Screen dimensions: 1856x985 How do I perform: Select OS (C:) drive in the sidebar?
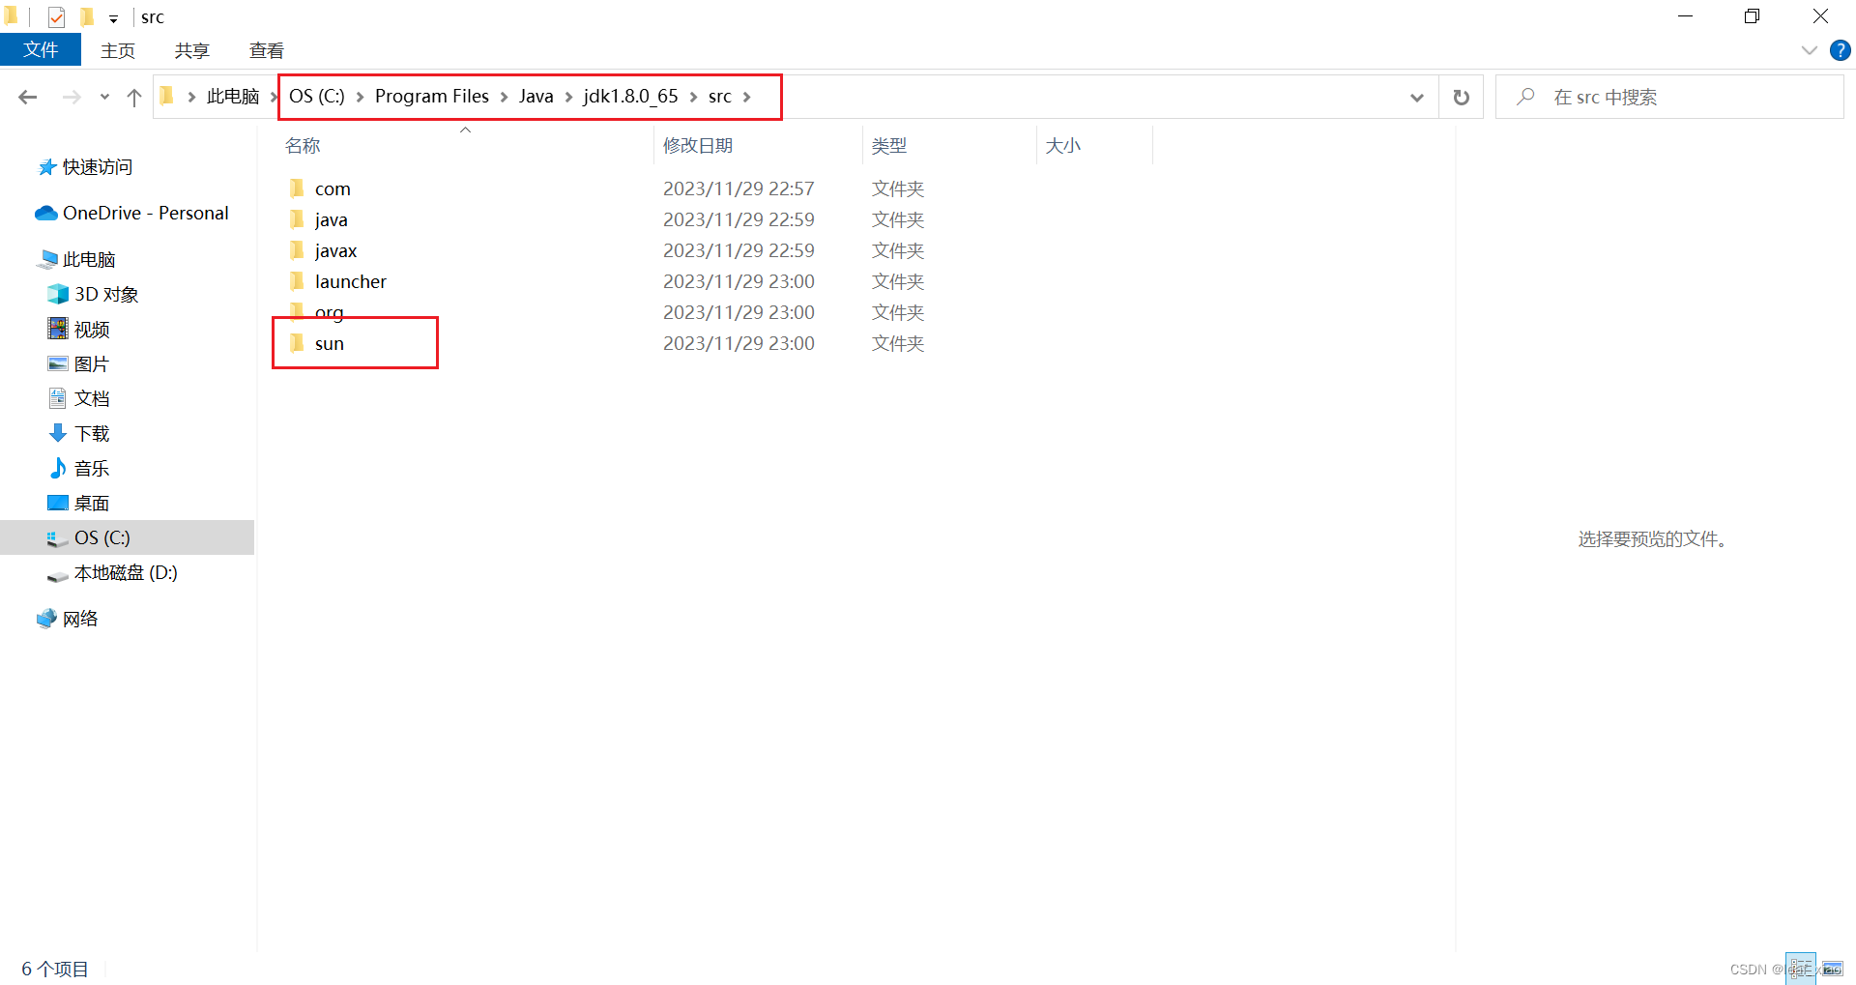coord(127,537)
